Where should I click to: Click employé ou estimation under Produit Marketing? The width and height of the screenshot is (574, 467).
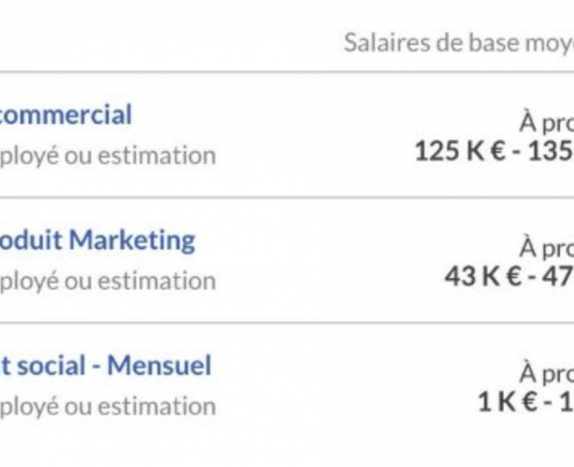click(x=108, y=281)
